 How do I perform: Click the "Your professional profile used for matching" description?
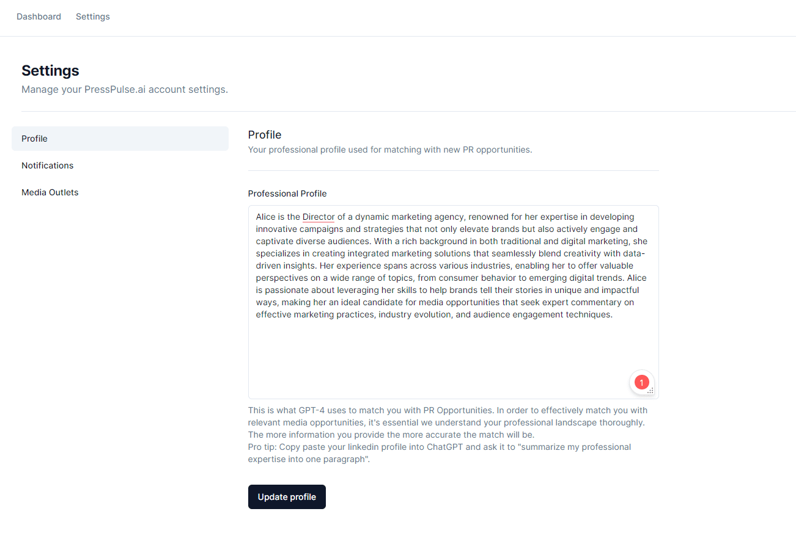click(390, 150)
